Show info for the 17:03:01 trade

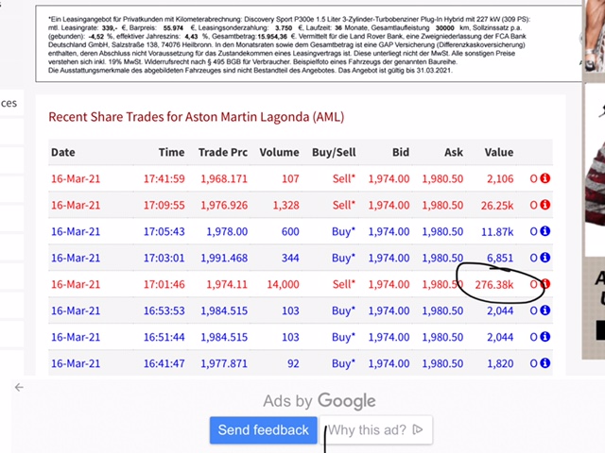pyautogui.click(x=545, y=258)
